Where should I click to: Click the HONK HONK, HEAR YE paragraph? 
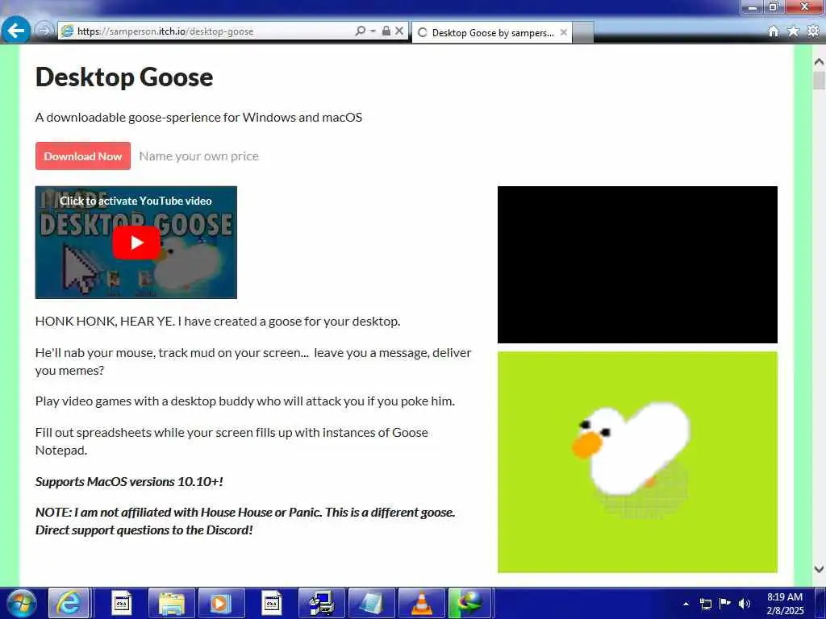tap(218, 321)
